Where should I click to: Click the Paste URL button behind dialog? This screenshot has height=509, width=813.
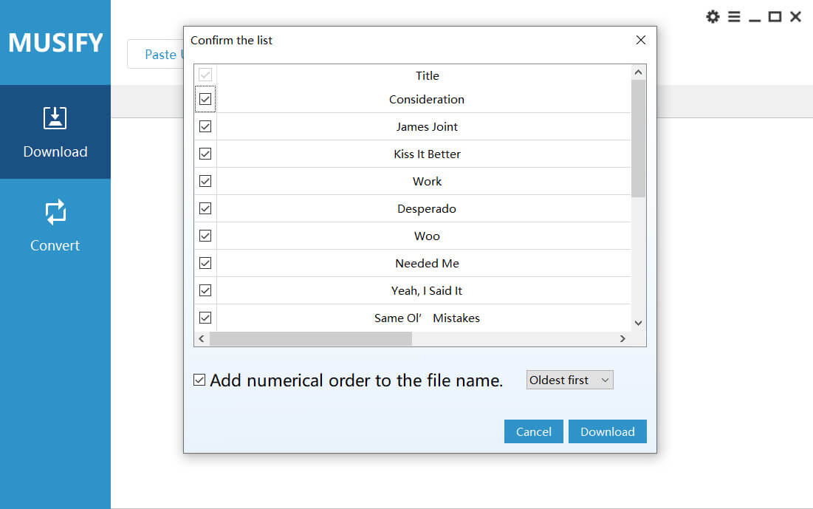(156, 54)
